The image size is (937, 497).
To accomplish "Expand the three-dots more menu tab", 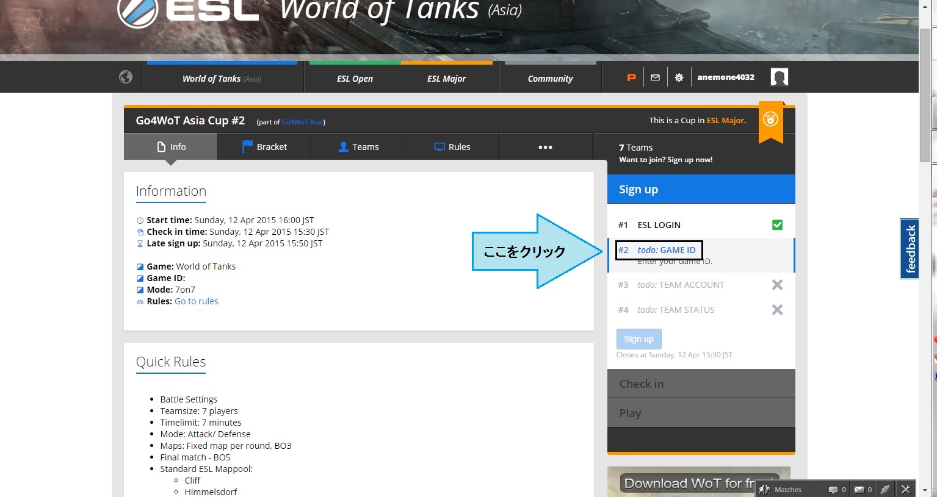I will (545, 147).
